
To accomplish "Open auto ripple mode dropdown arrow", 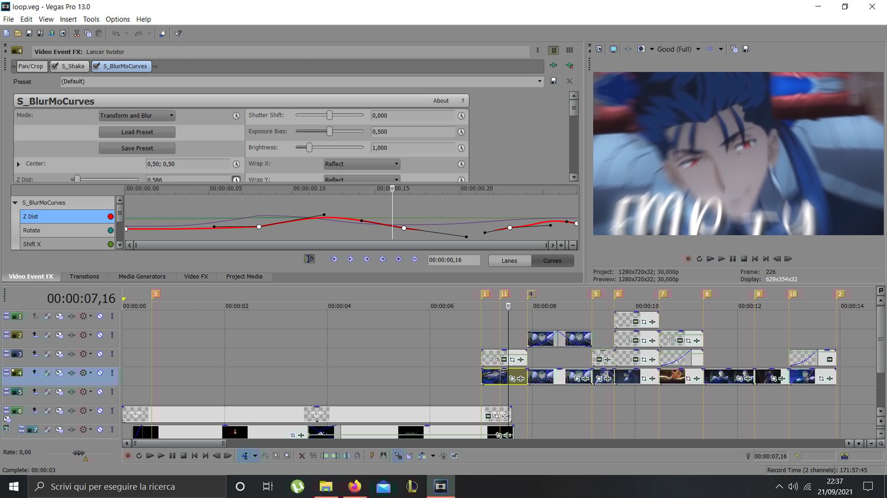I will point(433,455).
